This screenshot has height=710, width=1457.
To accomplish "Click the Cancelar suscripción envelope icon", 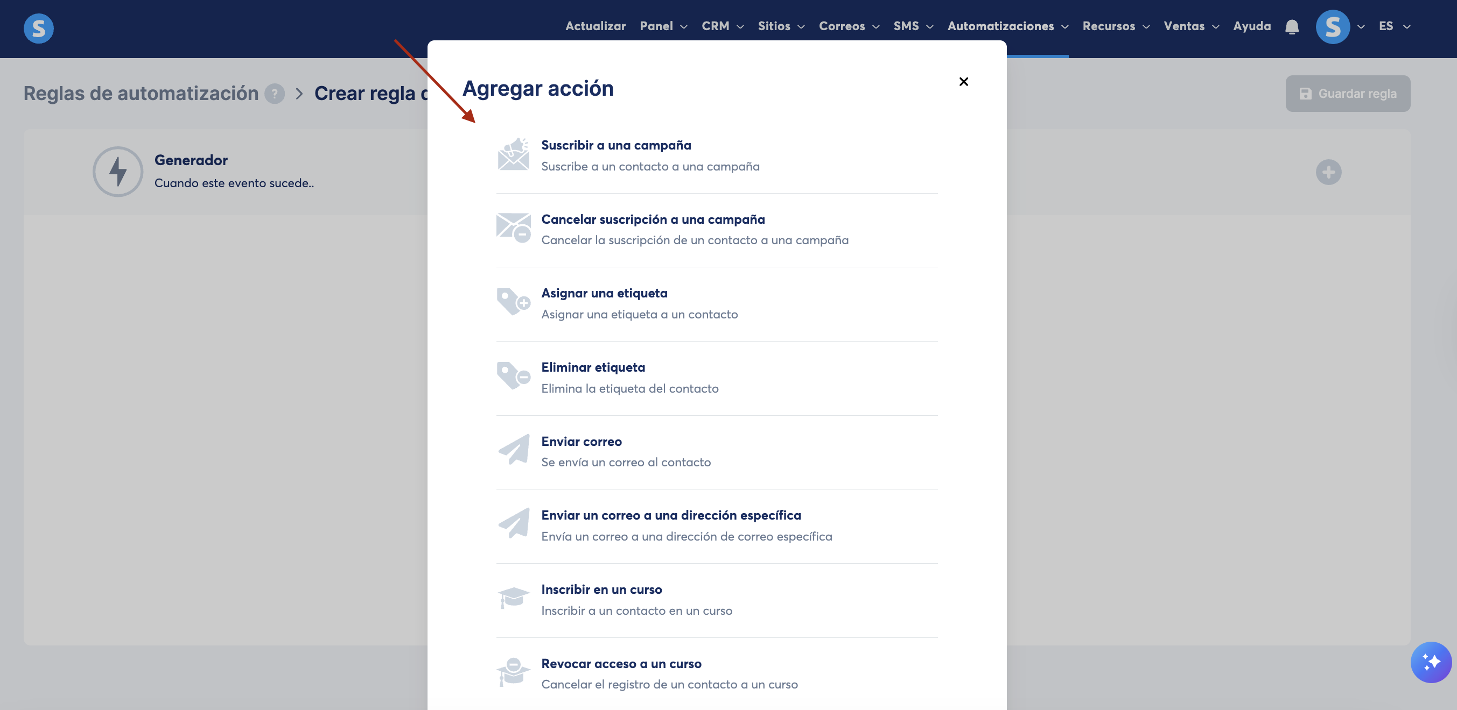I will 513,228.
